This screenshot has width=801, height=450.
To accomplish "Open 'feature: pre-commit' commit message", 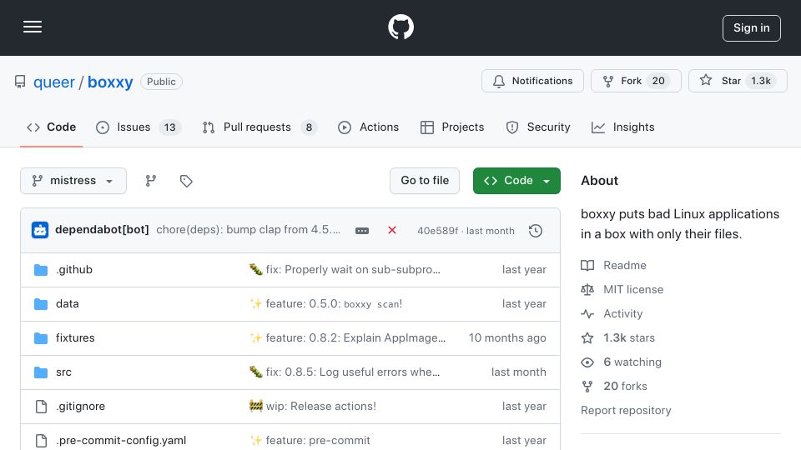I will click(x=310, y=440).
